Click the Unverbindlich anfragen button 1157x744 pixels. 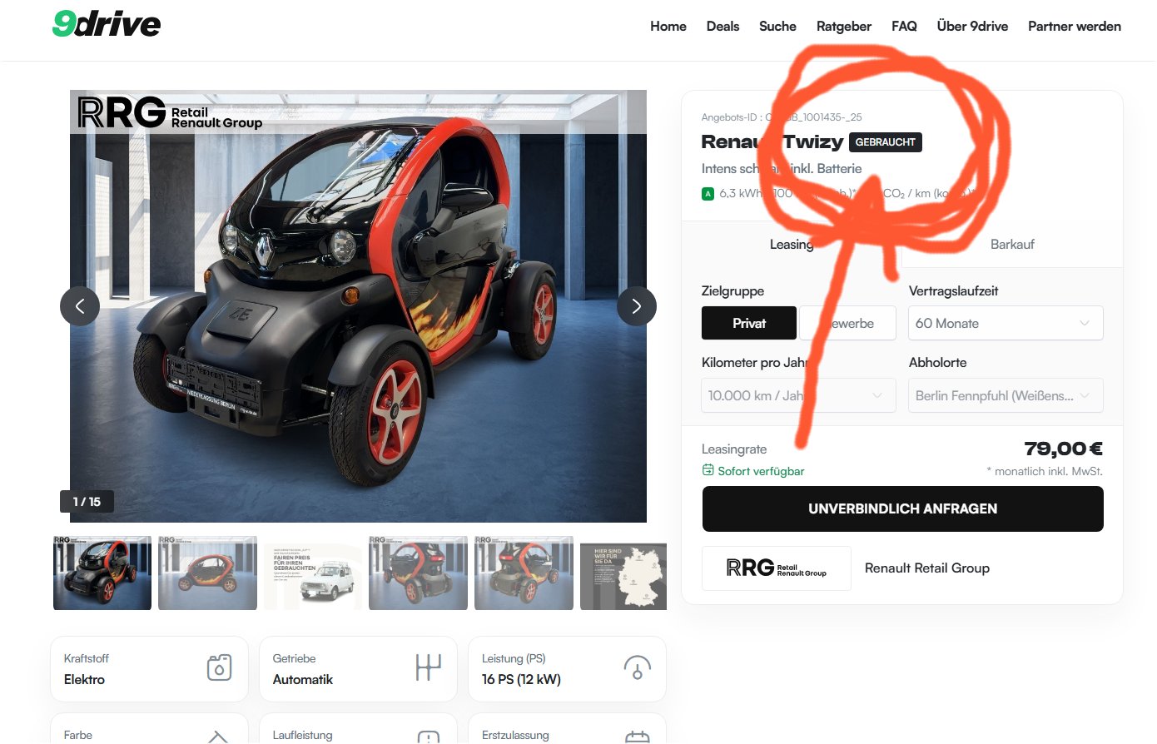[x=903, y=508]
